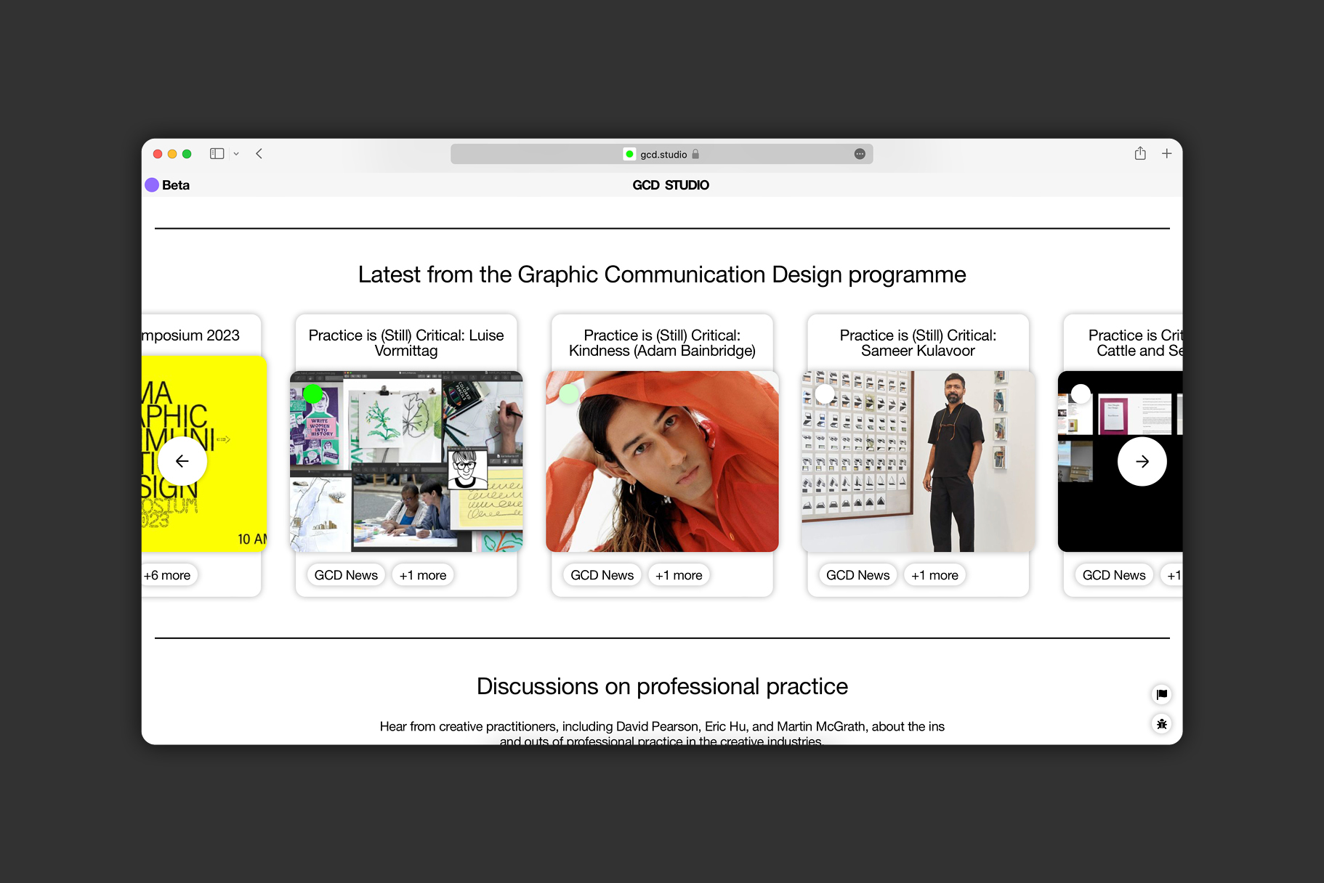Click GCD News tag under Kindness card
Screen dimensions: 1324x883
[x=602, y=575]
